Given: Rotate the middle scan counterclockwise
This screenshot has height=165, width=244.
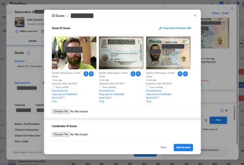Looking at the screenshot, I should [x=133, y=74].
